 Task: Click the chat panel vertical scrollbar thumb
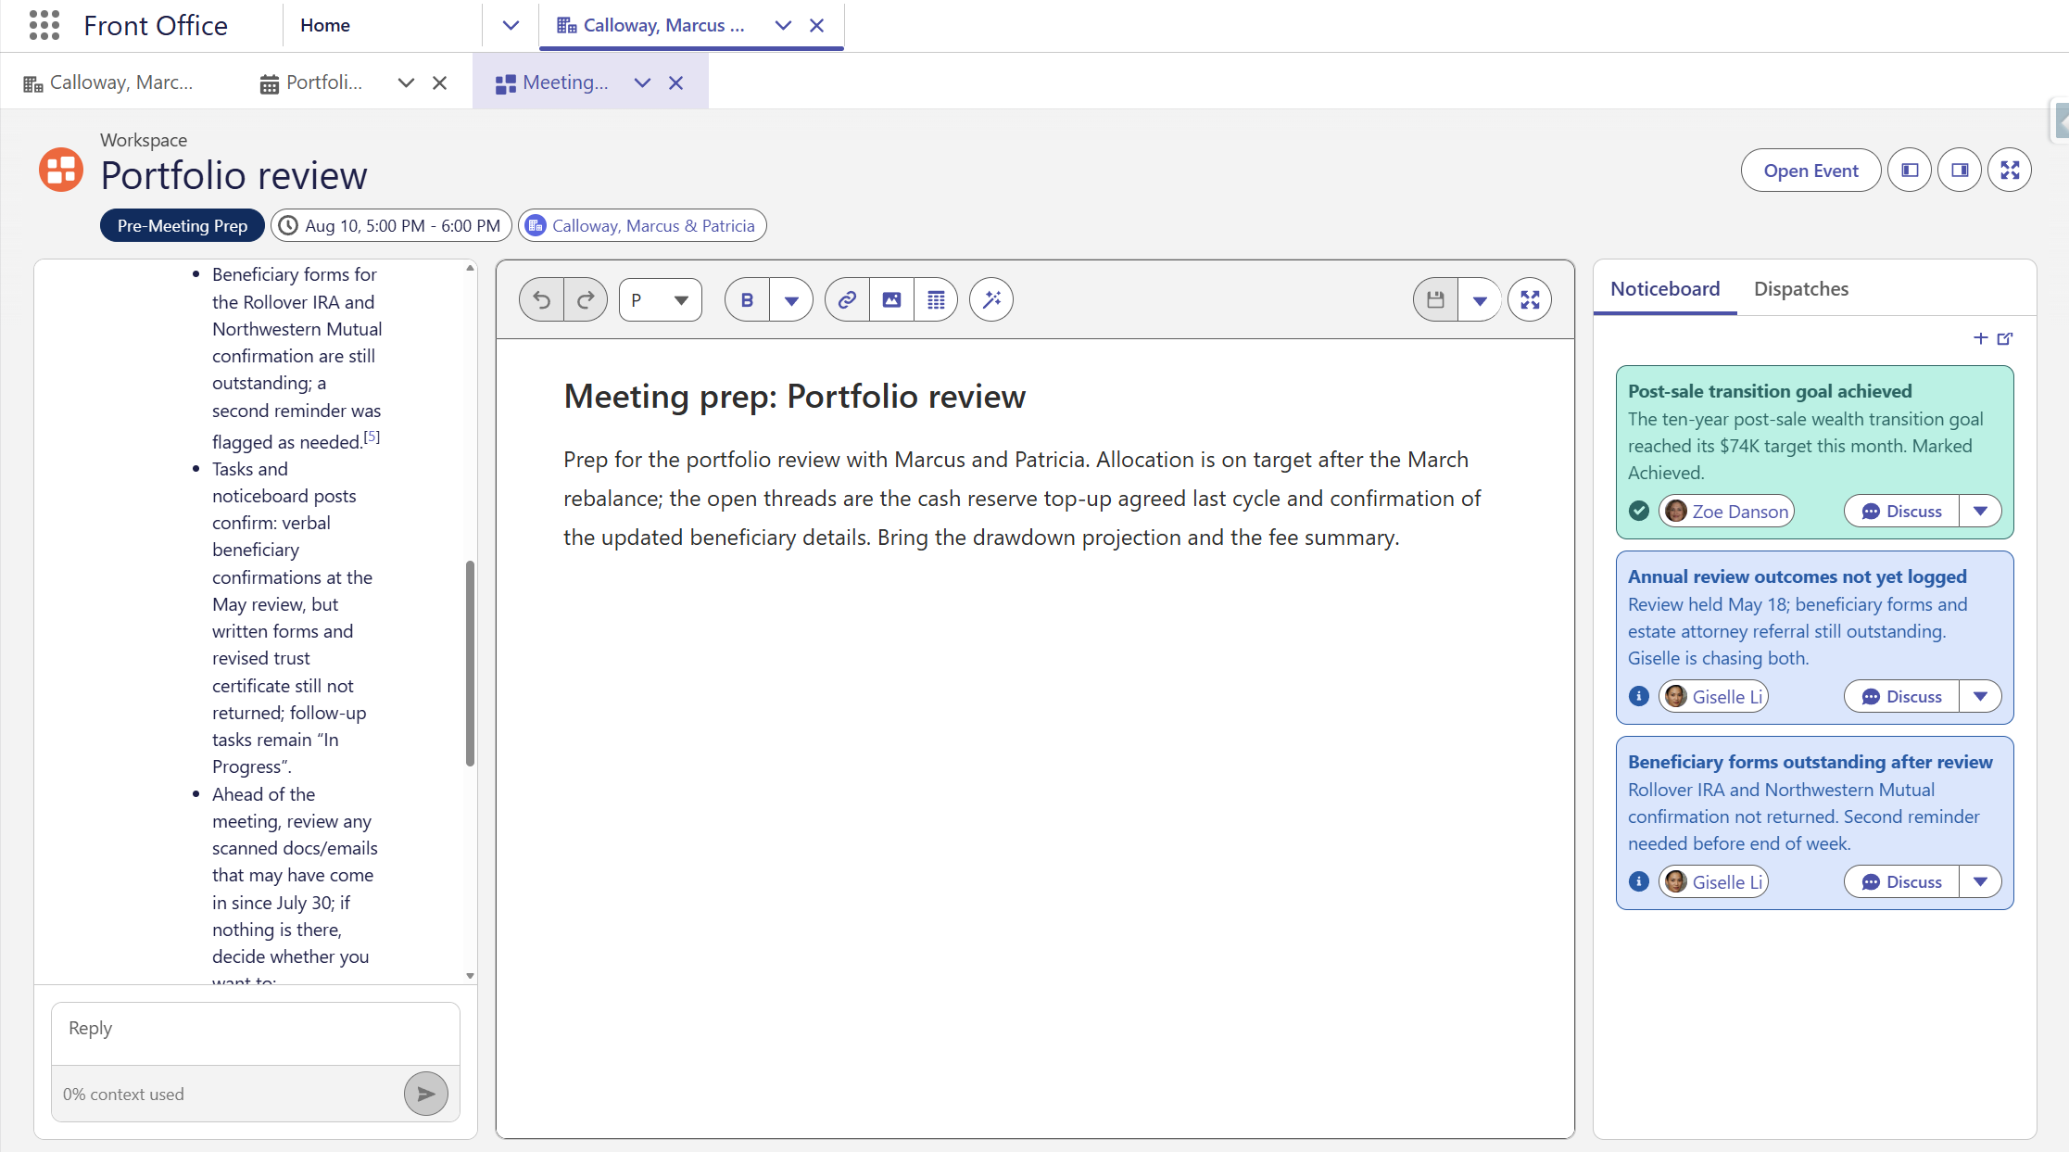pos(470,663)
